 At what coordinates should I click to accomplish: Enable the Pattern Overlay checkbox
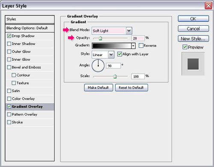[9, 114]
